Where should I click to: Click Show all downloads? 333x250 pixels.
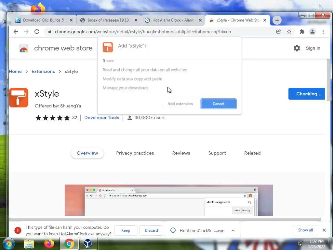(305, 230)
